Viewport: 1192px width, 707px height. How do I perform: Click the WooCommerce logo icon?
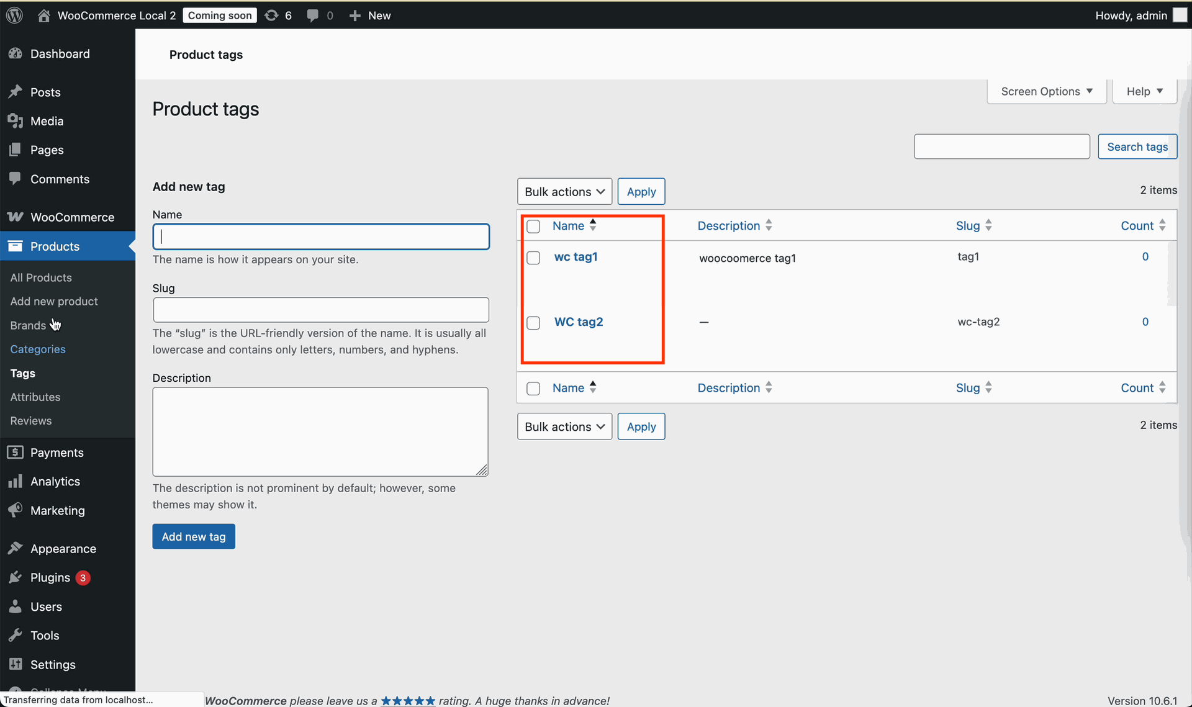pyautogui.click(x=16, y=217)
